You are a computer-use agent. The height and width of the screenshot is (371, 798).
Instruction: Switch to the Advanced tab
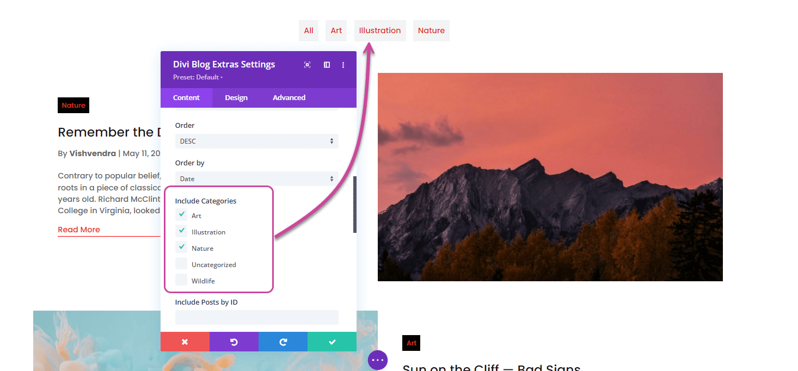[x=289, y=98]
